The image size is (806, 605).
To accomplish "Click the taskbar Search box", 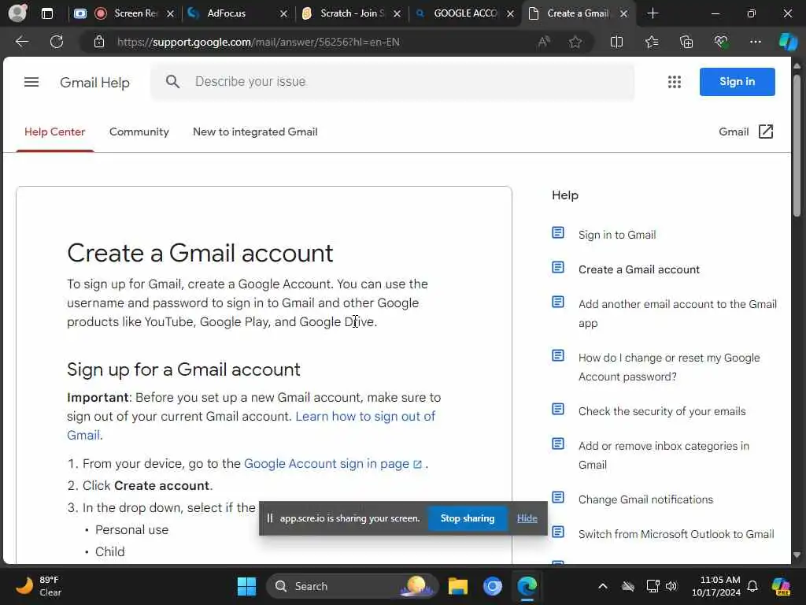I will tap(353, 586).
